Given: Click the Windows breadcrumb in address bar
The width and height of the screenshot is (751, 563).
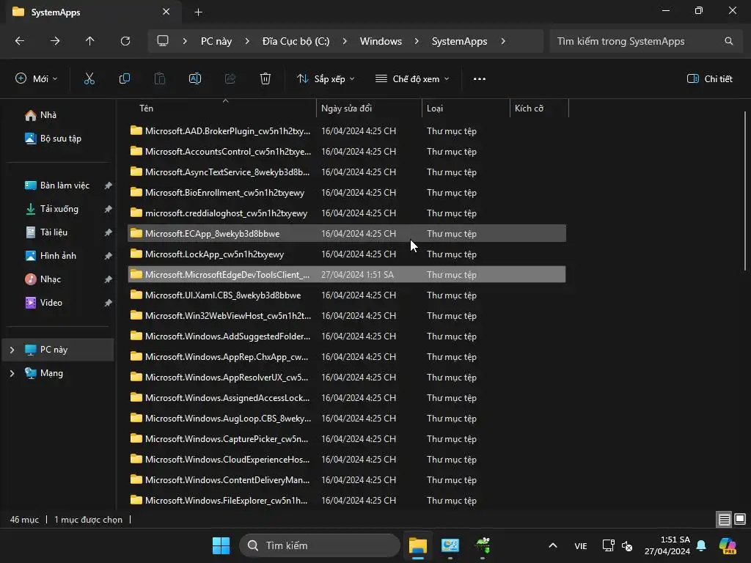Looking at the screenshot, I should (x=381, y=41).
